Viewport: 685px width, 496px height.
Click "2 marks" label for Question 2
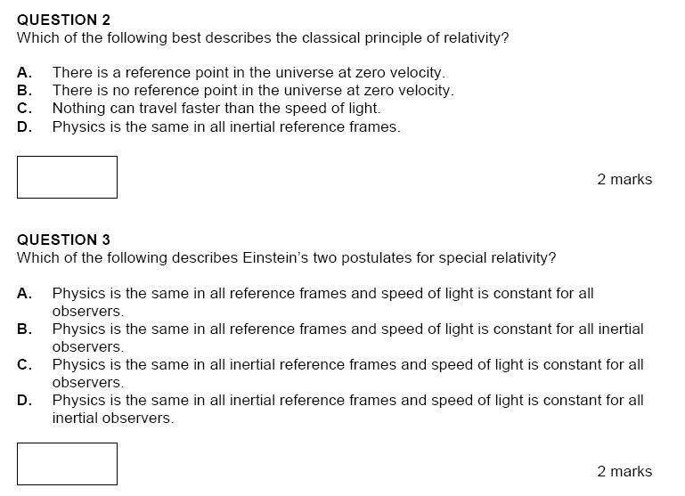[x=624, y=179]
